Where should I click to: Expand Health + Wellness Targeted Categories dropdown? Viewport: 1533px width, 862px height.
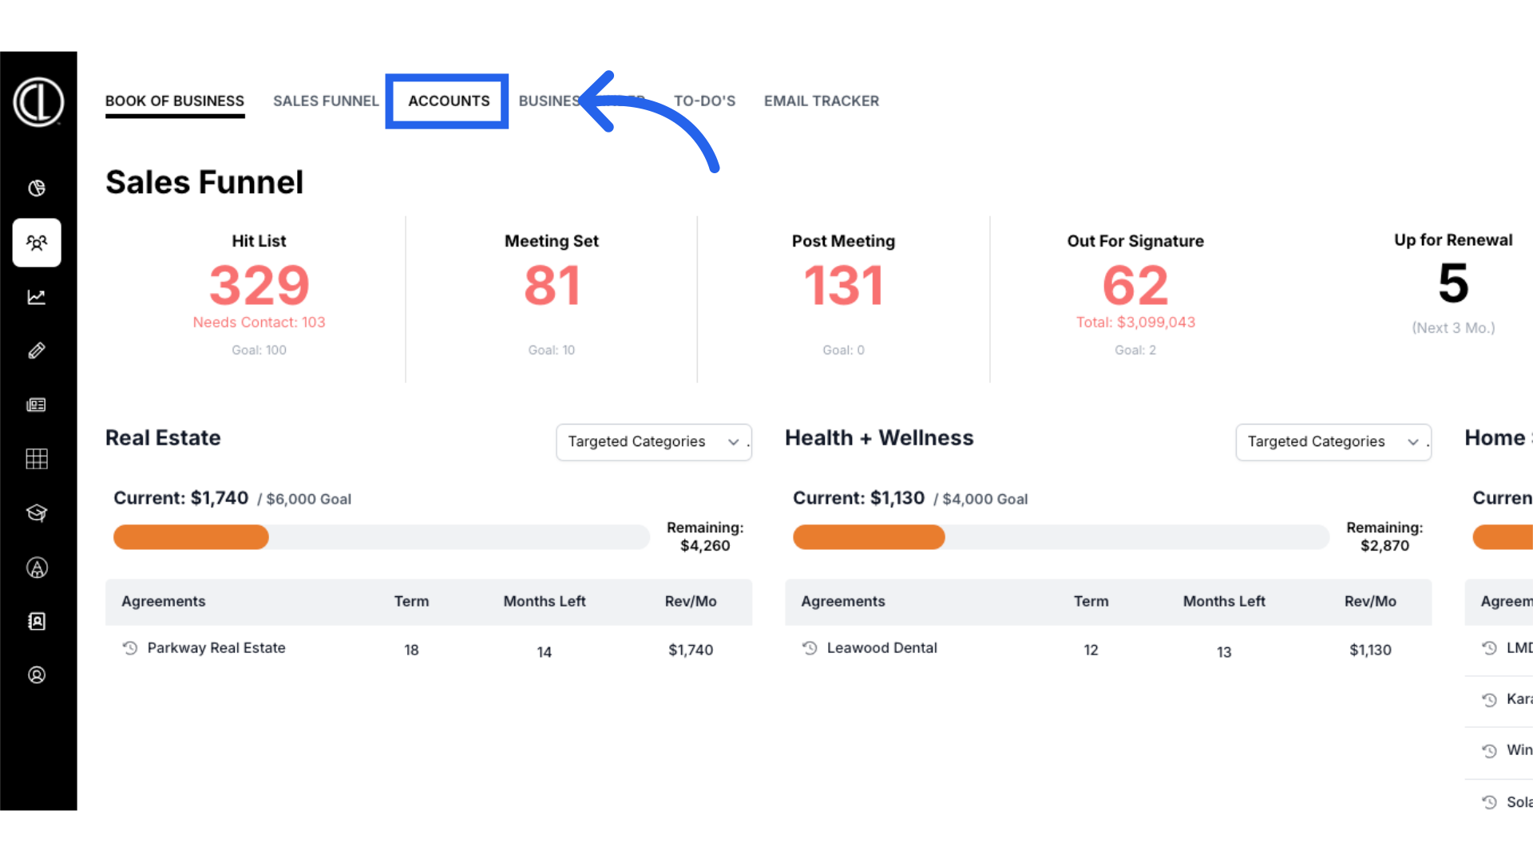click(x=1333, y=442)
